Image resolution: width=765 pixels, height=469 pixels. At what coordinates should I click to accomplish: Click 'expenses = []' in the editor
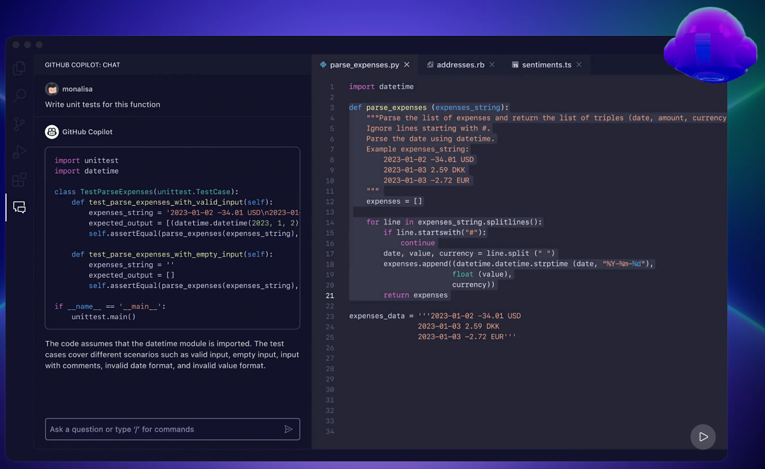pos(394,201)
